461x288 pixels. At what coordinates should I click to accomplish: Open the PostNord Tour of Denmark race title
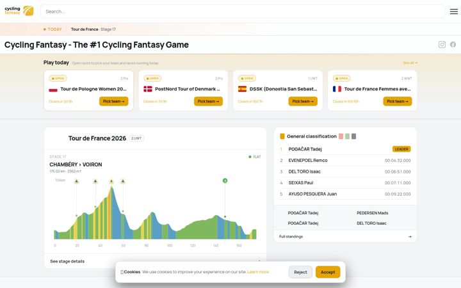[x=187, y=89]
